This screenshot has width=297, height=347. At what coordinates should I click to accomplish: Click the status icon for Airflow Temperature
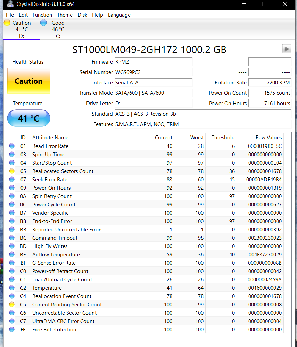(12, 255)
